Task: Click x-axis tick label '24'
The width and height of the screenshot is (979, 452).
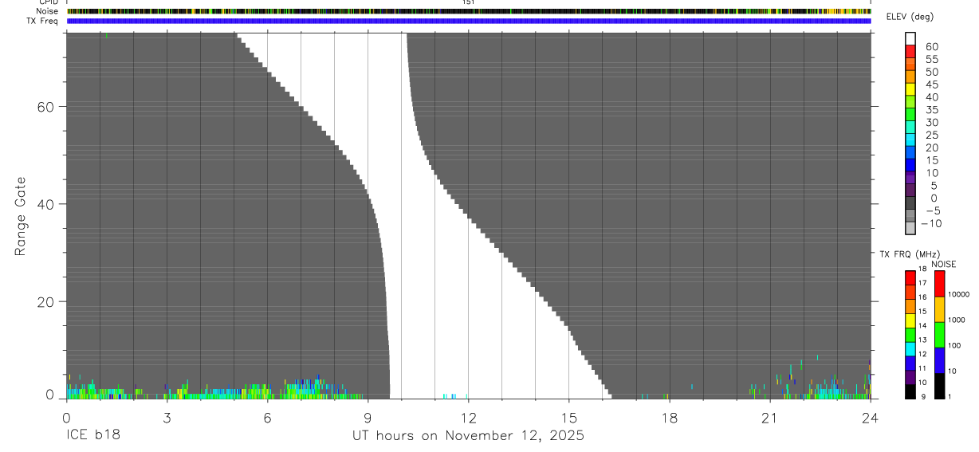Action: click(870, 418)
